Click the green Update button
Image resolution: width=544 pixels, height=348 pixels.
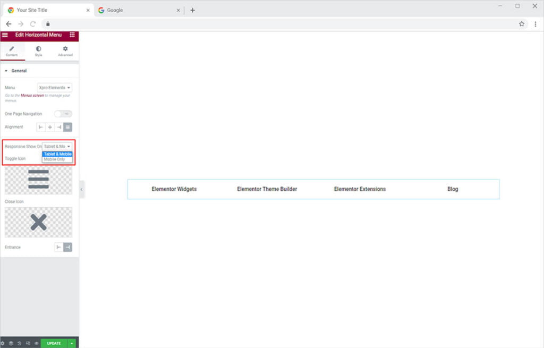pyautogui.click(x=54, y=343)
